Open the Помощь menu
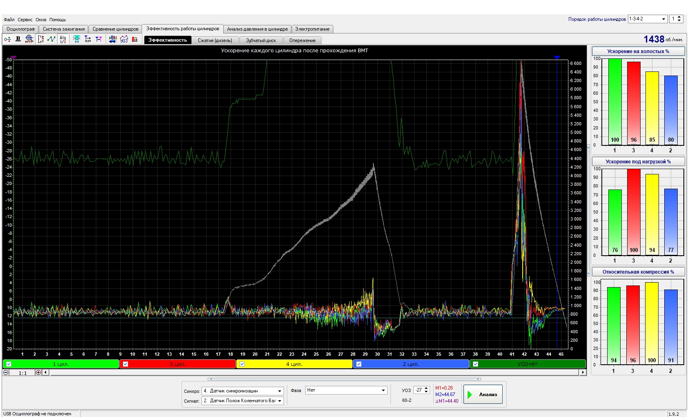 pyautogui.click(x=58, y=20)
